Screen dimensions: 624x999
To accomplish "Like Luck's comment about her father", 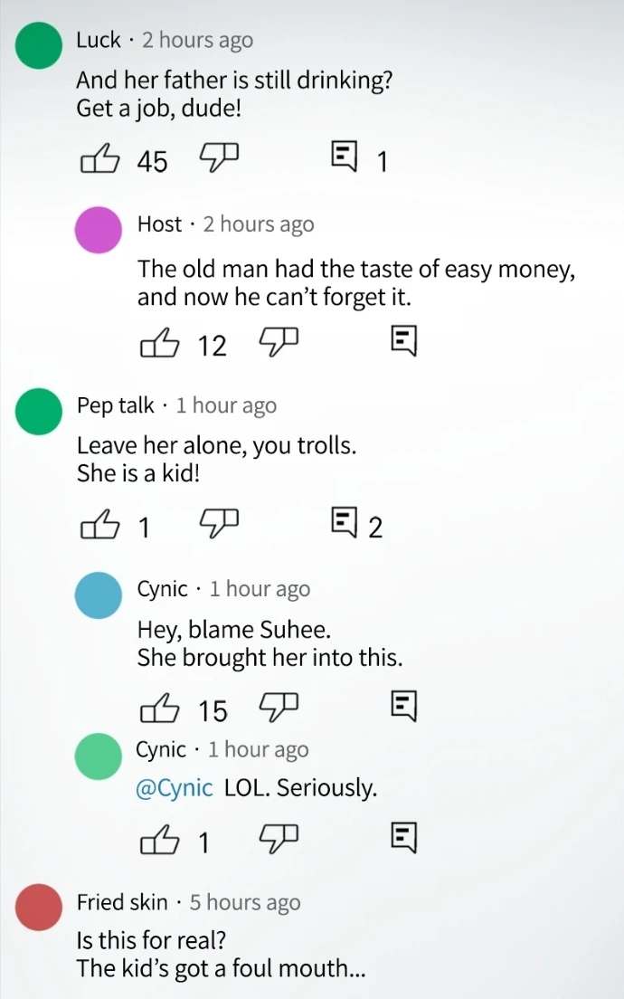I will point(99,160).
